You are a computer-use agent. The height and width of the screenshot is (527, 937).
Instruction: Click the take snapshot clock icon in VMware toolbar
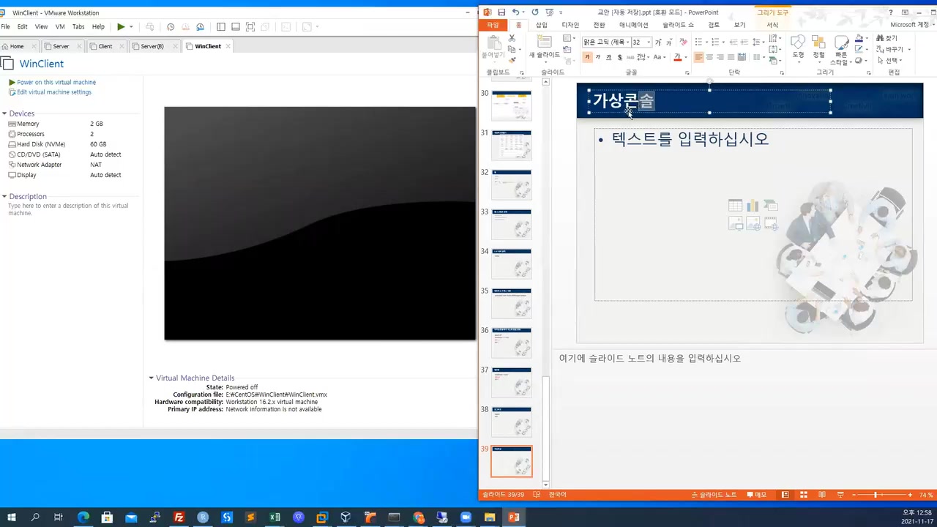coord(171,27)
